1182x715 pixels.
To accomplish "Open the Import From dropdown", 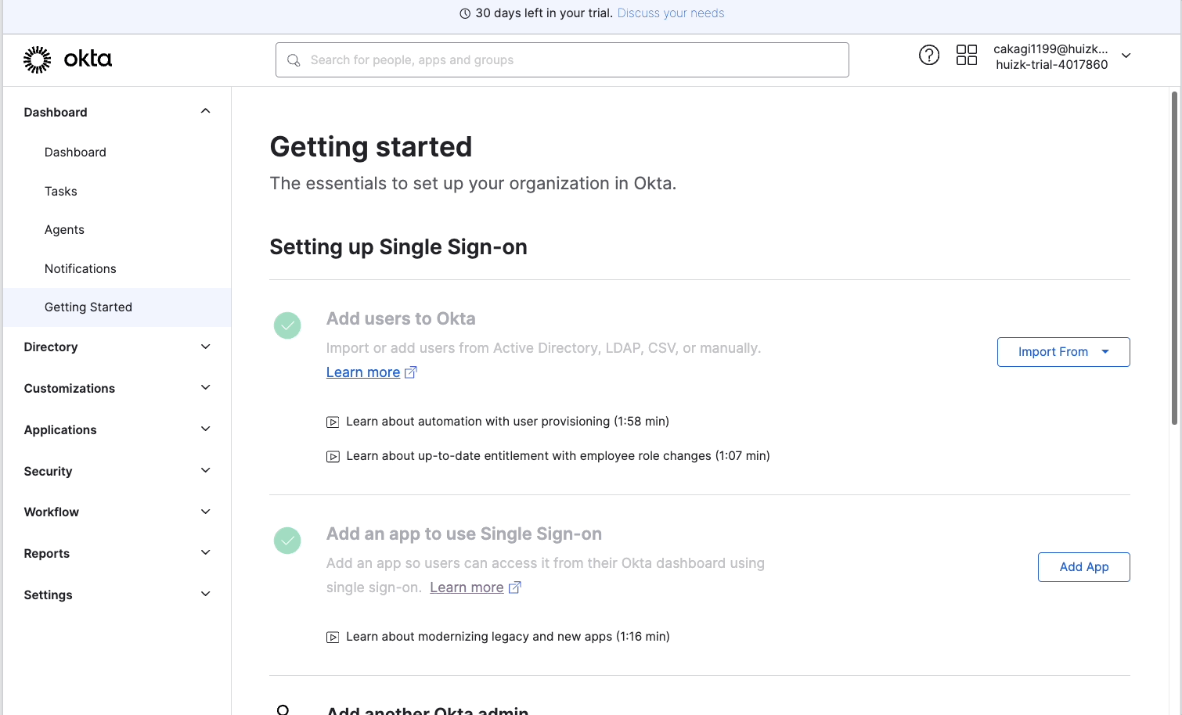I will pyautogui.click(x=1063, y=351).
